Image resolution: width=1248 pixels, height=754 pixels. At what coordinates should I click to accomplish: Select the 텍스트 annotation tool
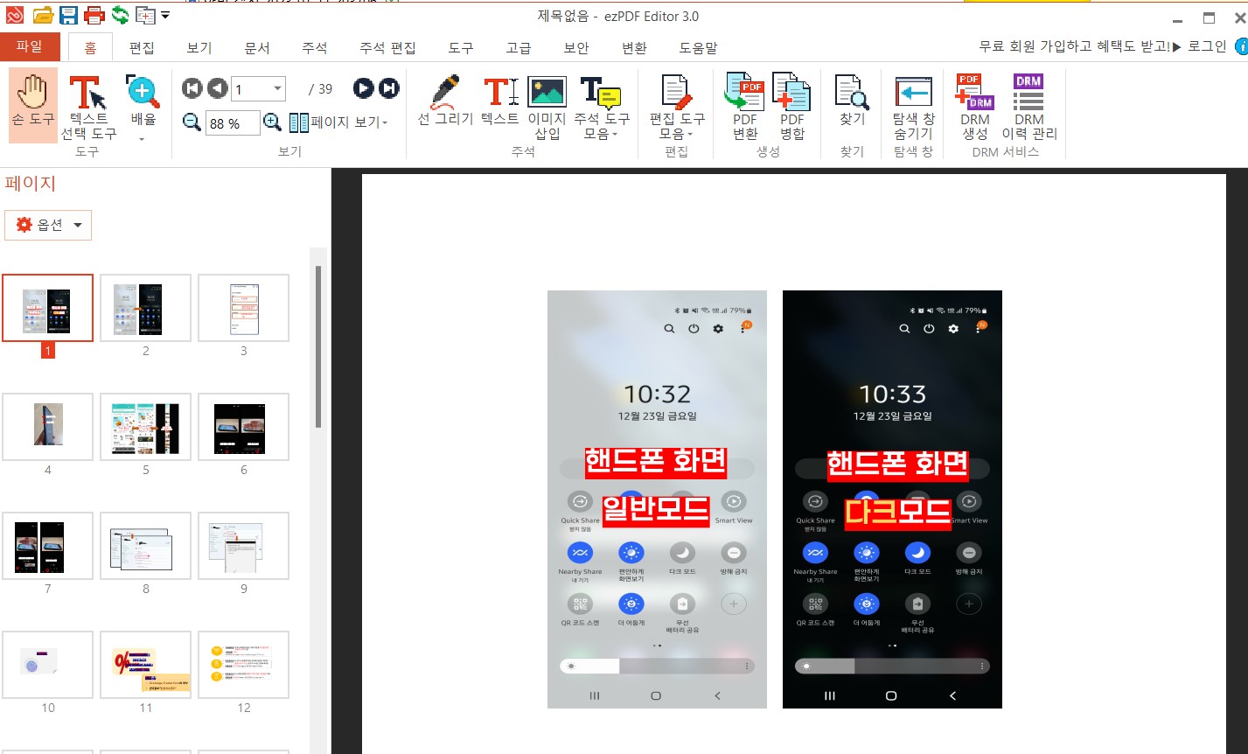500,101
